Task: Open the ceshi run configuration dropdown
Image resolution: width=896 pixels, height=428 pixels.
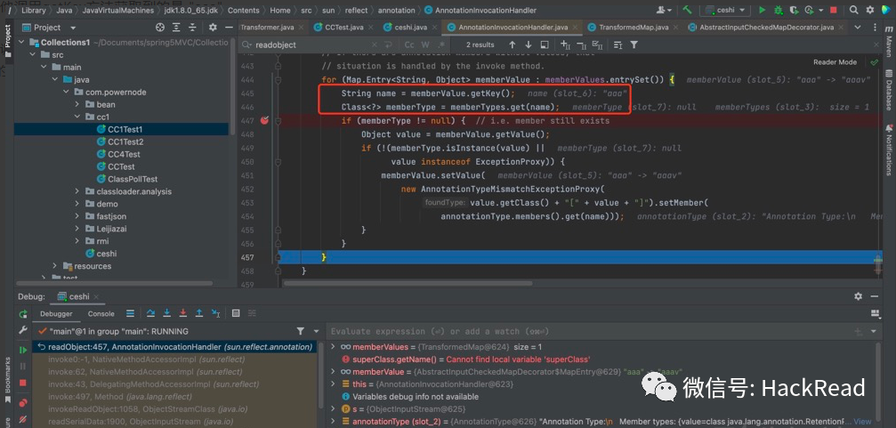Action: (725, 10)
